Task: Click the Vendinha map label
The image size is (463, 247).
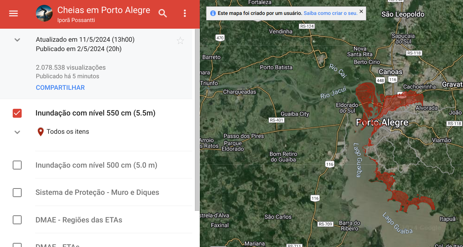Action: (281, 31)
